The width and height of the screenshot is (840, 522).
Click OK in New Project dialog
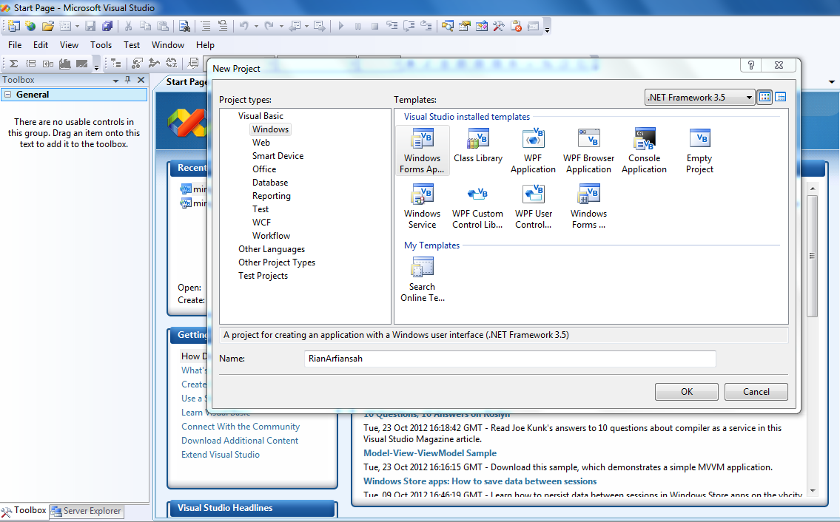point(686,391)
